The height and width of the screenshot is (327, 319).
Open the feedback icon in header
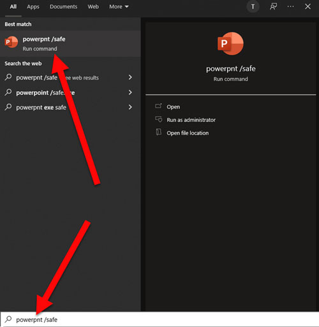[273, 7]
